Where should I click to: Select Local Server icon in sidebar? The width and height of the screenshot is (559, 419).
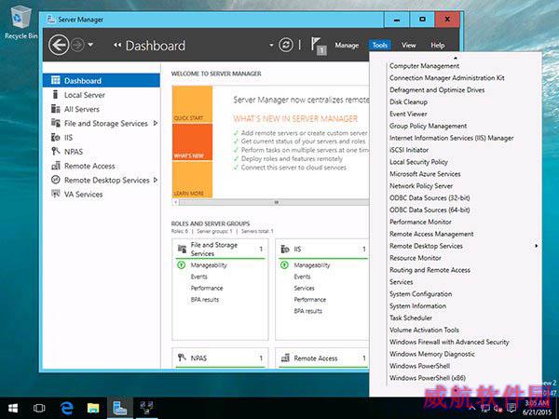click(55, 94)
